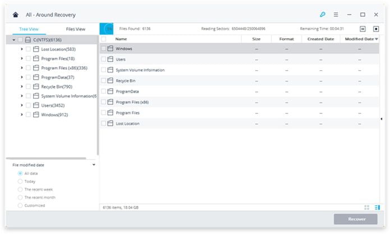Image resolution: width=390 pixels, height=234 pixels.
Task: Switch to details list view
Action: click(377, 208)
